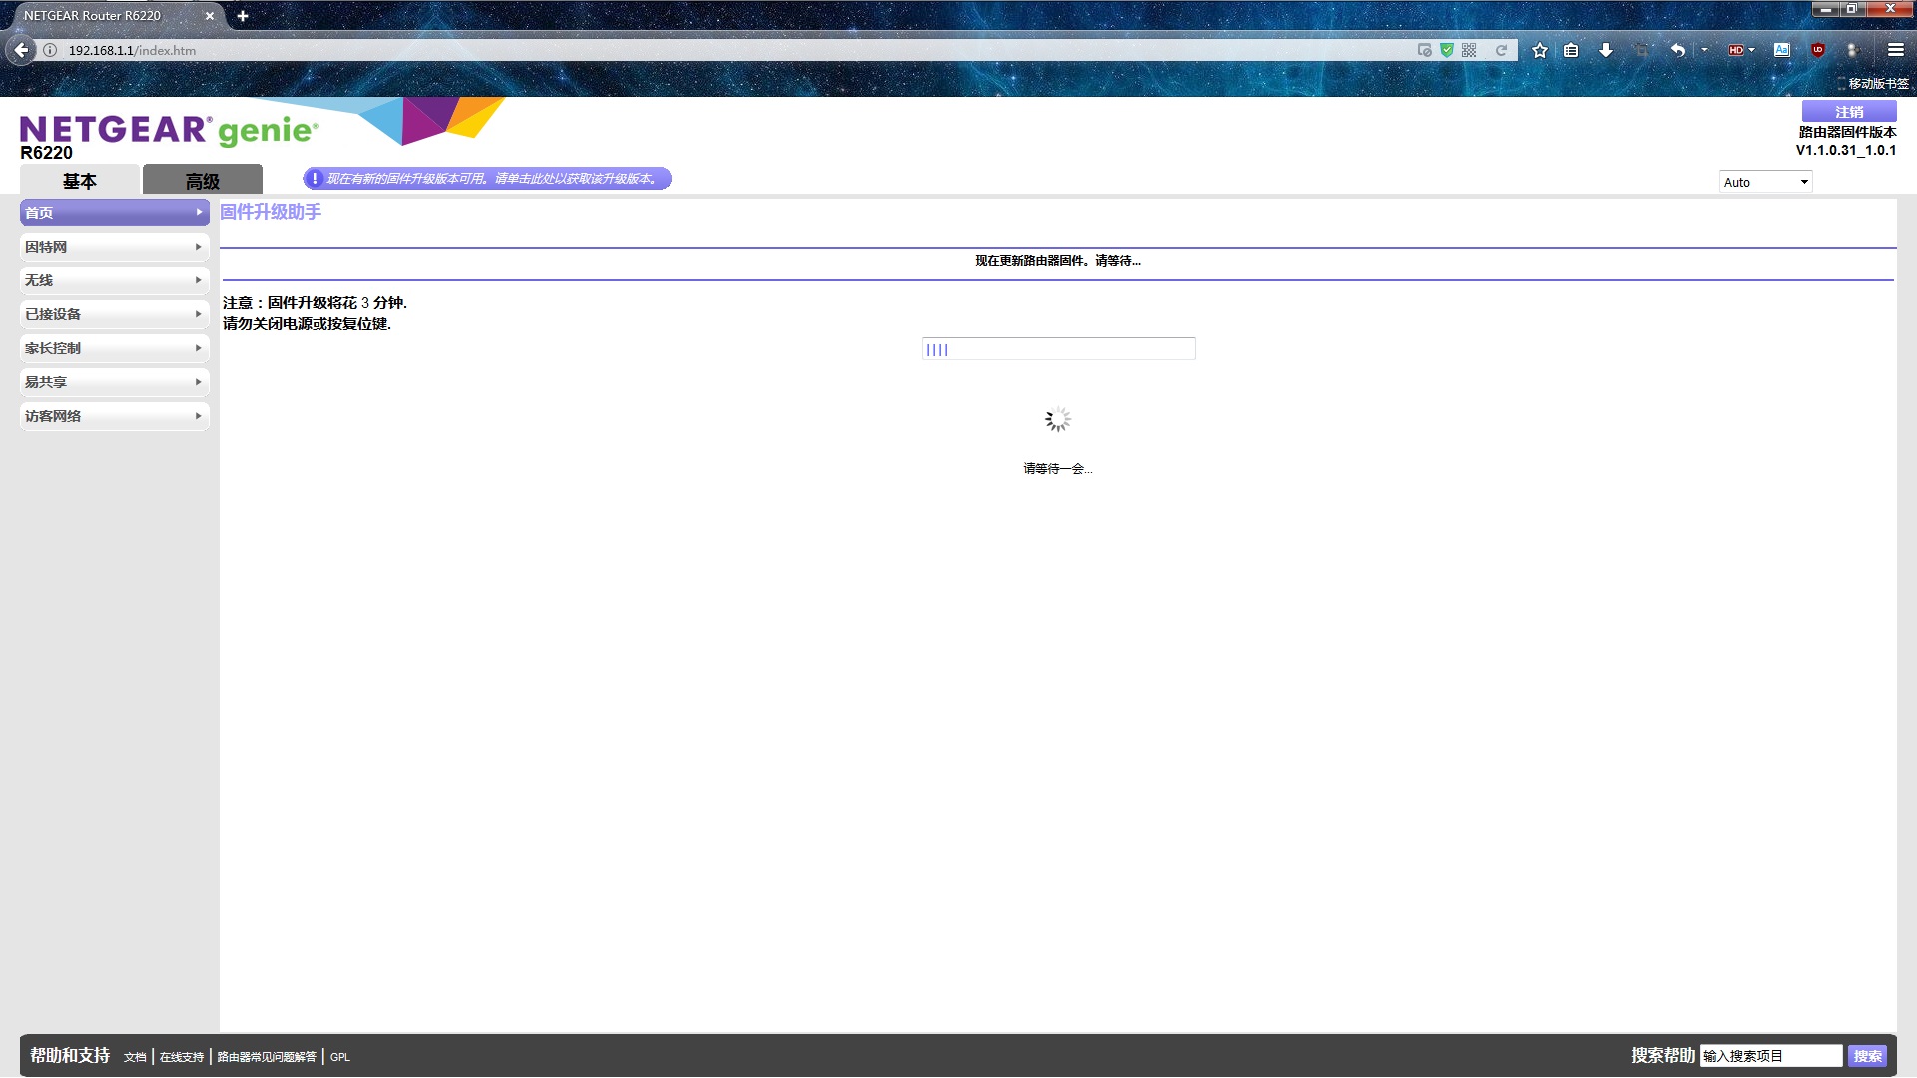Image resolution: width=1917 pixels, height=1078 pixels.
Task: Click the NETGEAR genie logo
Action: click(169, 130)
